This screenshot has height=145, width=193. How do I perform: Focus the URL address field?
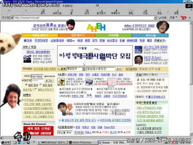(x=84, y=18)
